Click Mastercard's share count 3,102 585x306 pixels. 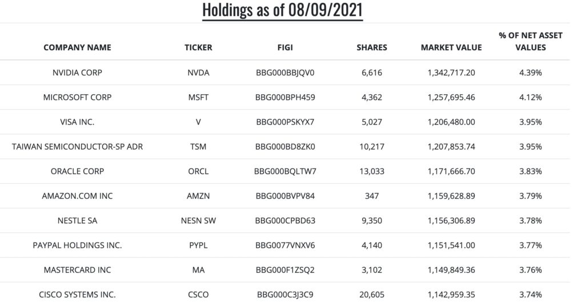tap(371, 270)
